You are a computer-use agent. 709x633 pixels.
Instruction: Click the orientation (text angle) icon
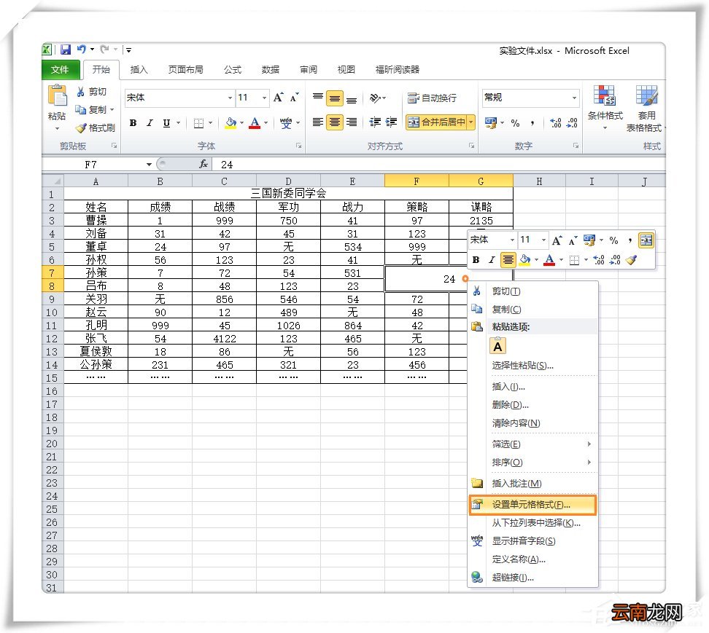[376, 98]
